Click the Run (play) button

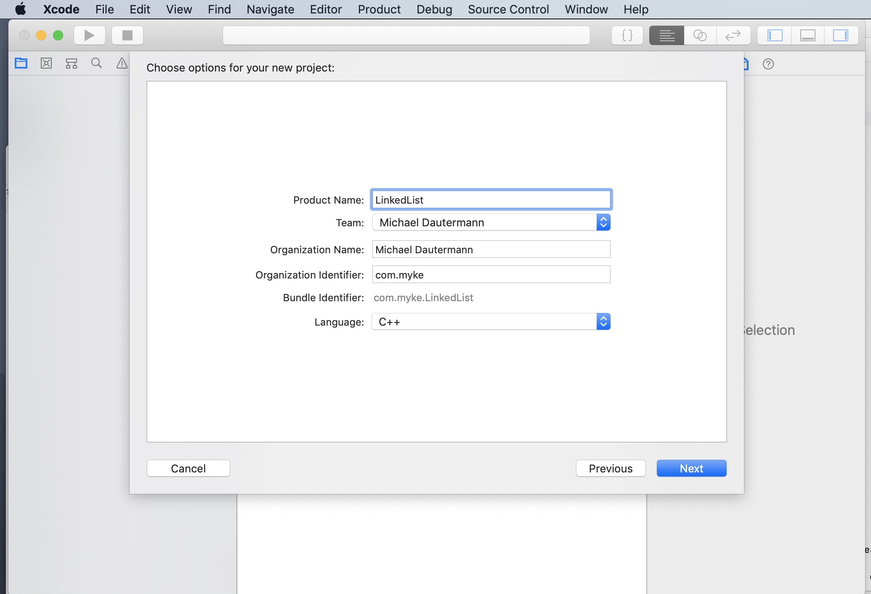coord(89,35)
